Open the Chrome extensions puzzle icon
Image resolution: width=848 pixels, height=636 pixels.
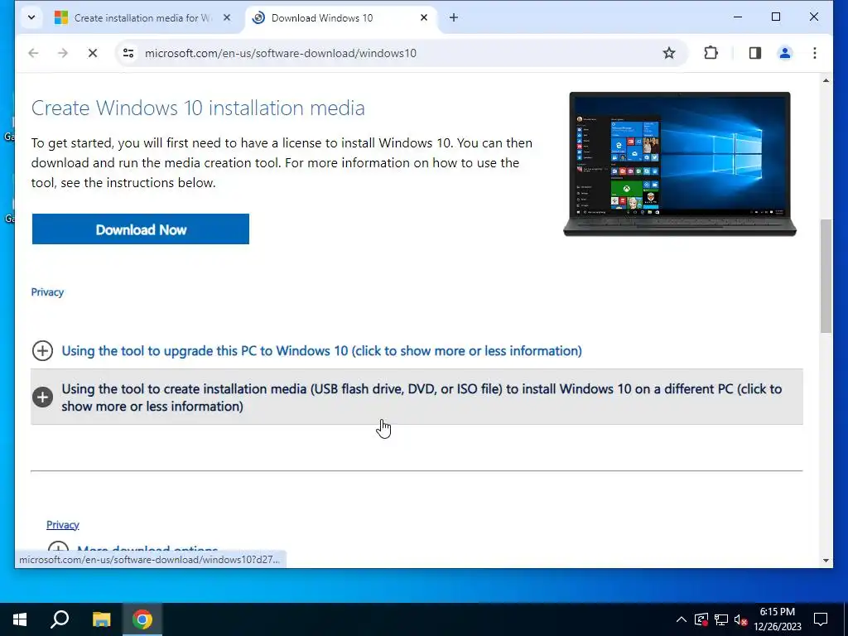(x=711, y=53)
